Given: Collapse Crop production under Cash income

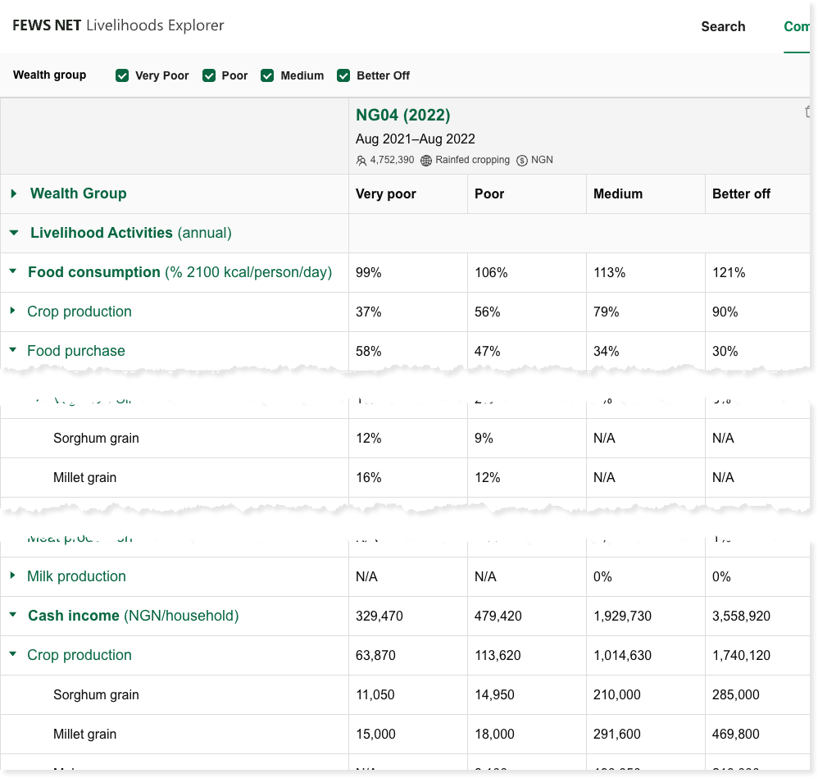Looking at the screenshot, I should pyautogui.click(x=13, y=654).
